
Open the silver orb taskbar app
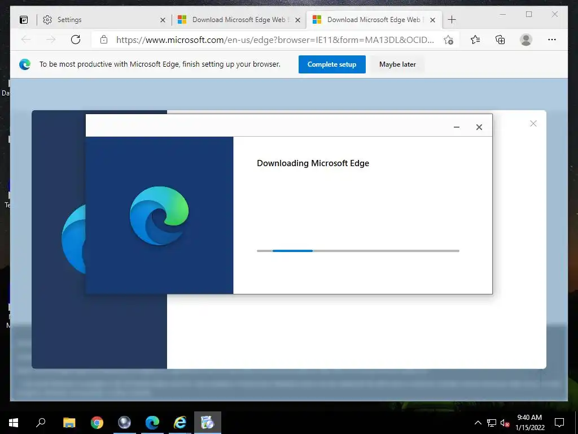pyautogui.click(x=124, y=423)
